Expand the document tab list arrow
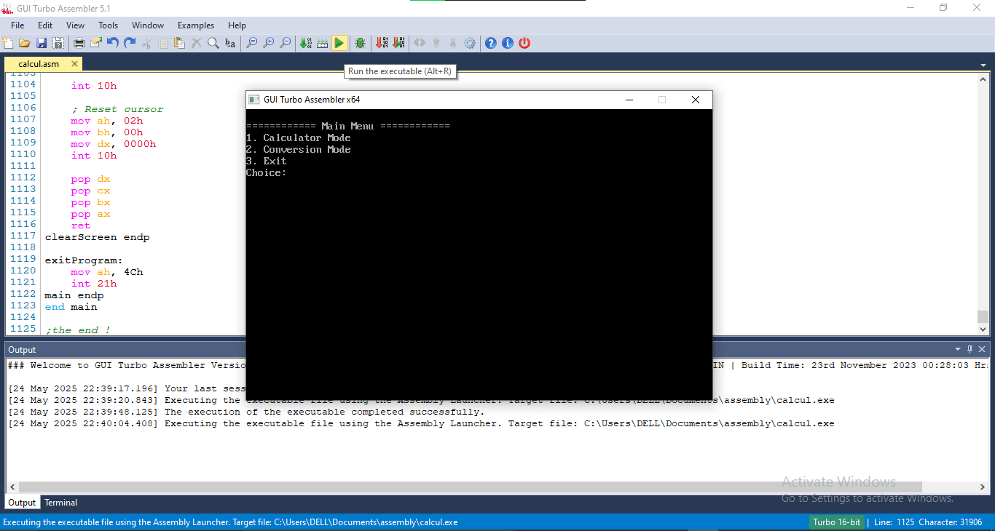Image resolution: width=995 pixels, height=531 pixels. [983, 65]
